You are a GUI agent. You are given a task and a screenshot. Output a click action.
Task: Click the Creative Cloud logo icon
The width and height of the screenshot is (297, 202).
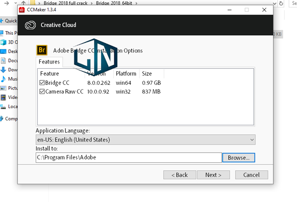pyautogui.click(x=30, y=25)
